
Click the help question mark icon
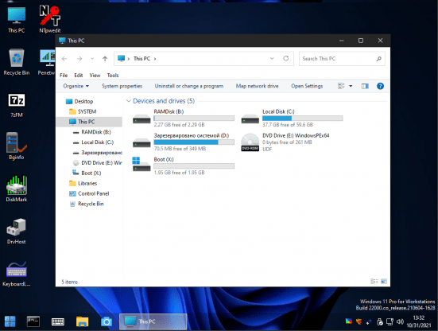380,86
